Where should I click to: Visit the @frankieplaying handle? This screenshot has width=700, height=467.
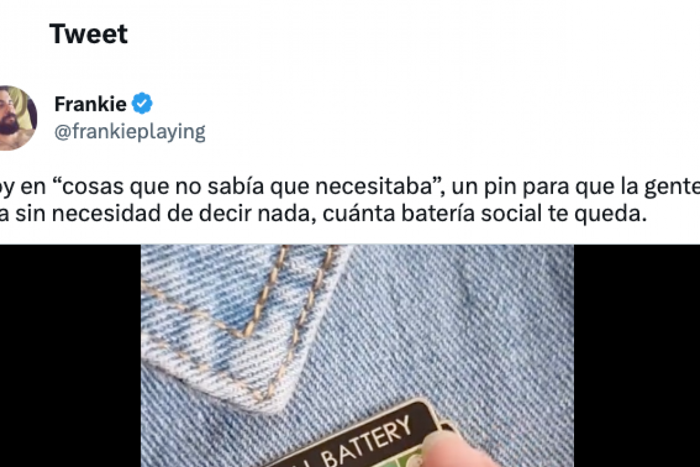point(129,132)
